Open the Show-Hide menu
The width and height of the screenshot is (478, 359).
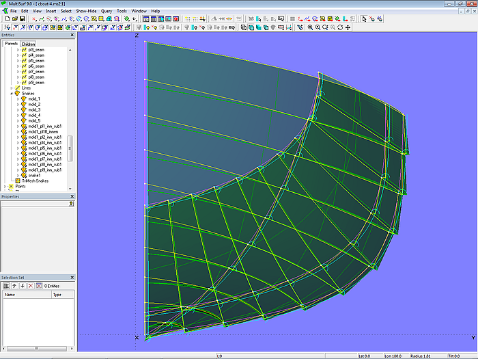(x=86, y=12)
